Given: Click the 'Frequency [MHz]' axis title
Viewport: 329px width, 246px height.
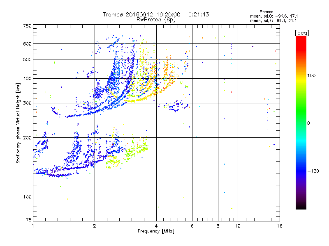Looking at the screenshot, I should pos(156,231).
